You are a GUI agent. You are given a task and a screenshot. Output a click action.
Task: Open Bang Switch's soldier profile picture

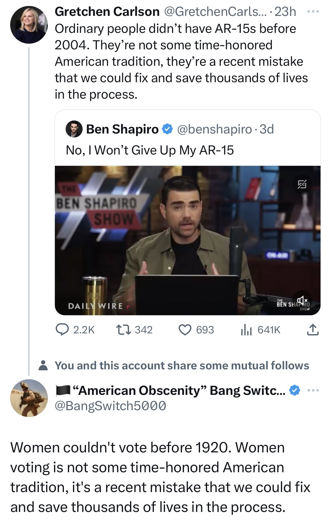(x=29, y=398)
